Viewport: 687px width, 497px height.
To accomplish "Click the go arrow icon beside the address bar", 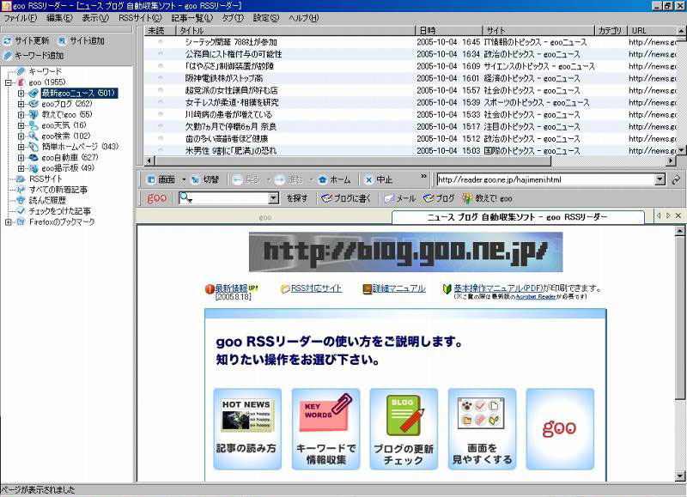I will [676, 179].
